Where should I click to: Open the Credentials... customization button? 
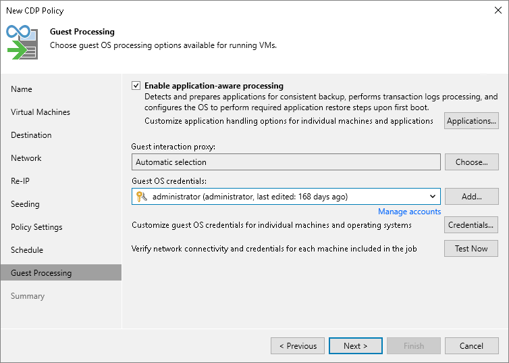(471, 225)
